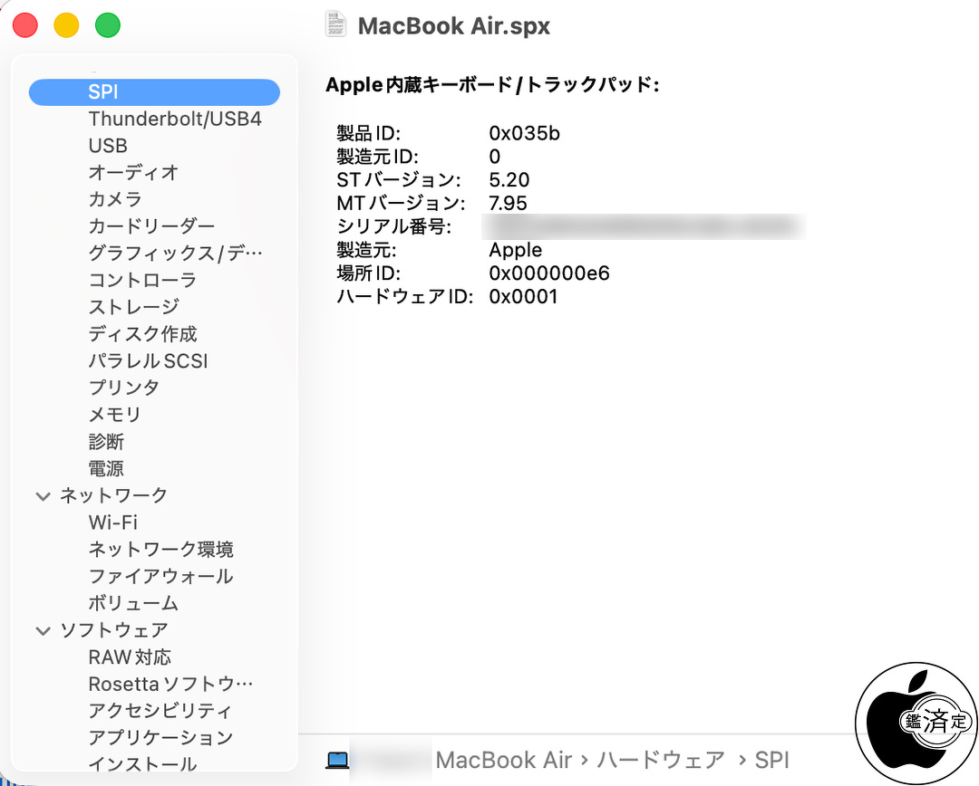
Task: Select カメラ in the sidebar
Action: [x=115, y=199]
